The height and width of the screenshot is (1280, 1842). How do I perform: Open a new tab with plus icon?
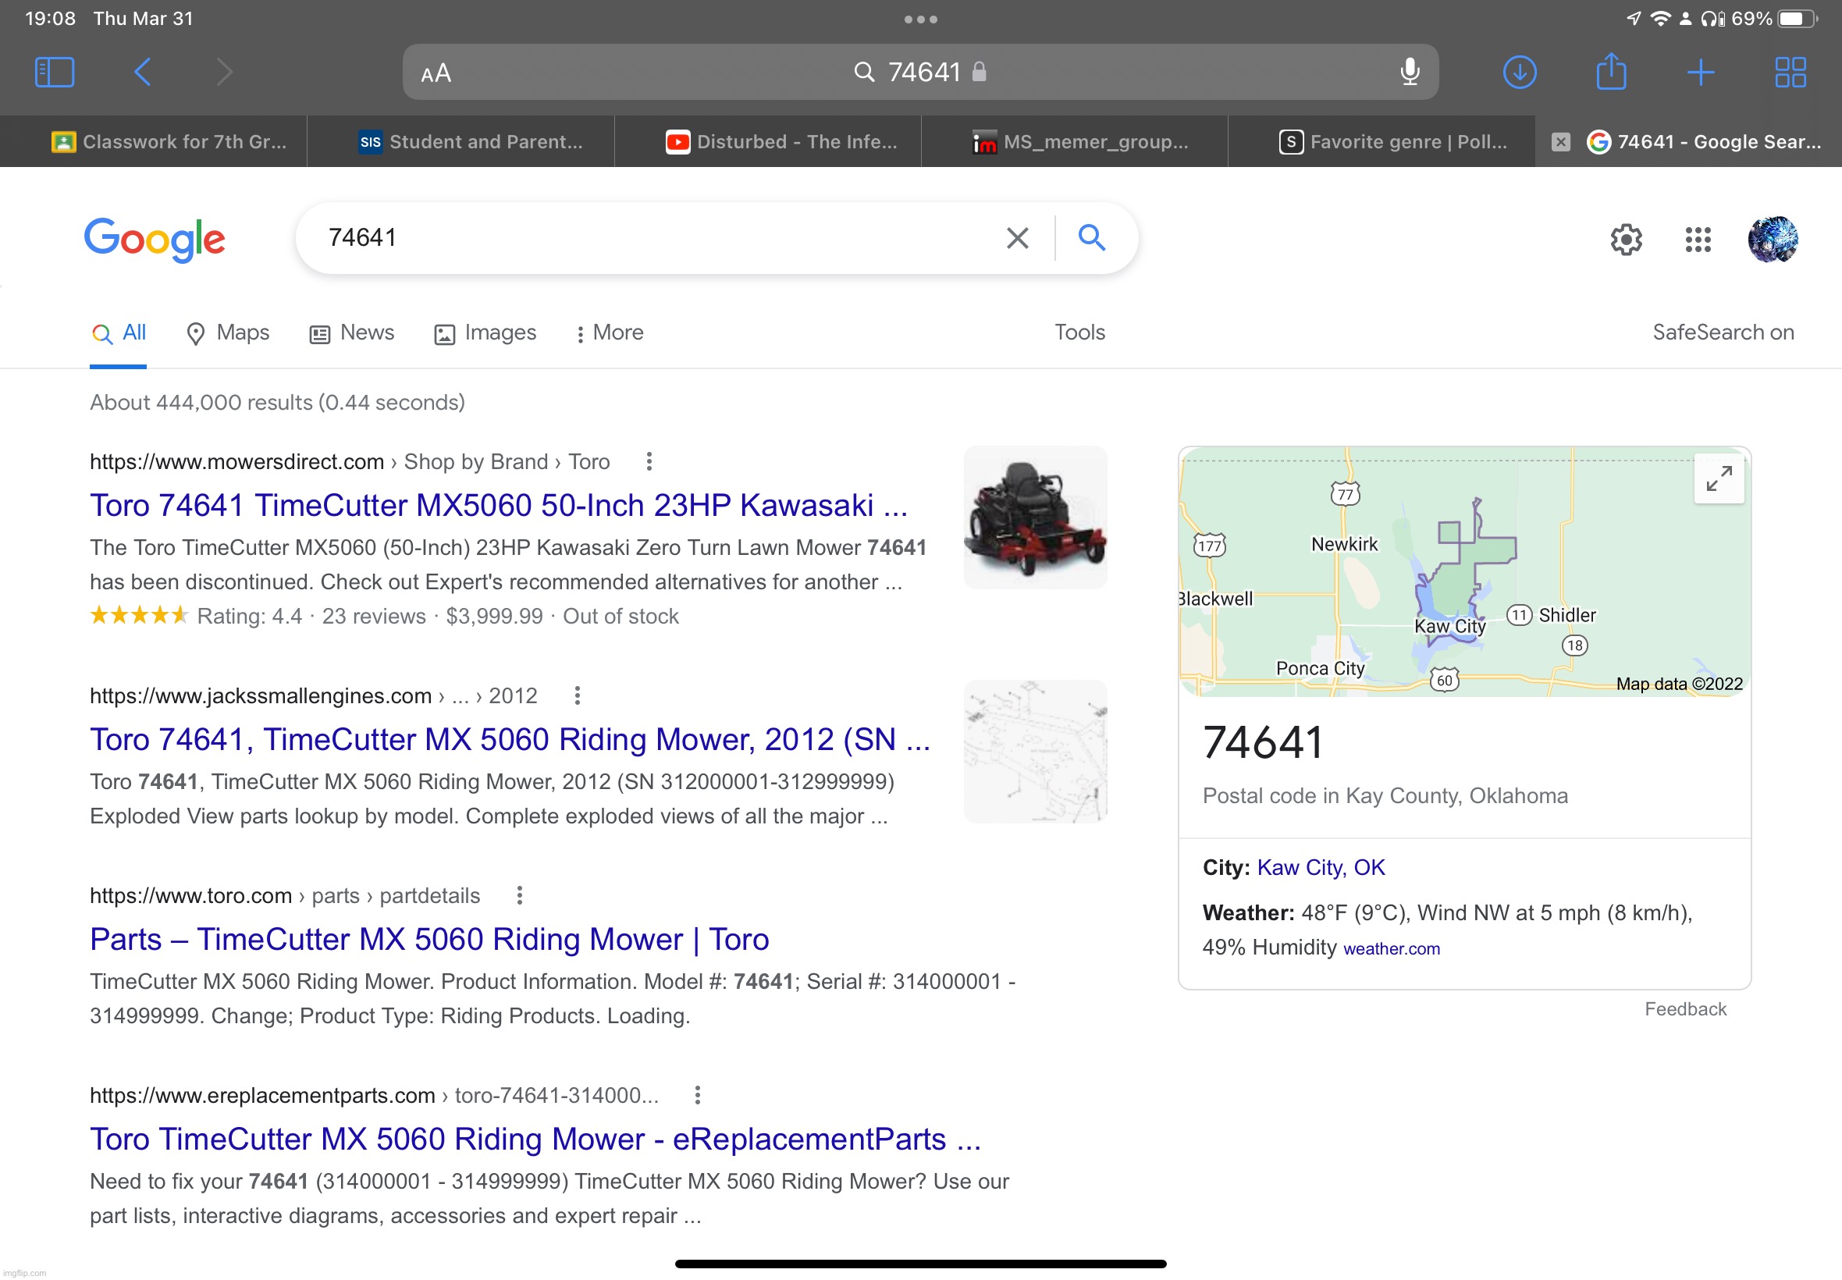pyautogui.click(x=1700, y=72)
